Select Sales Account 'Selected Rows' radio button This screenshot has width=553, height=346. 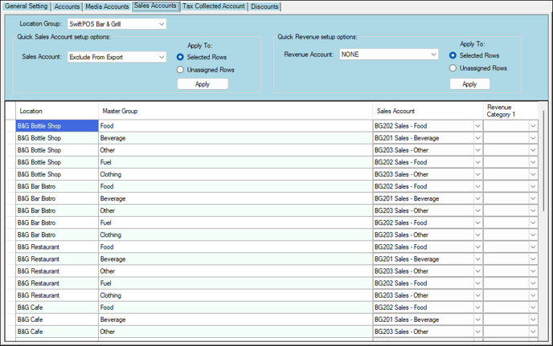tap(180, 57)
